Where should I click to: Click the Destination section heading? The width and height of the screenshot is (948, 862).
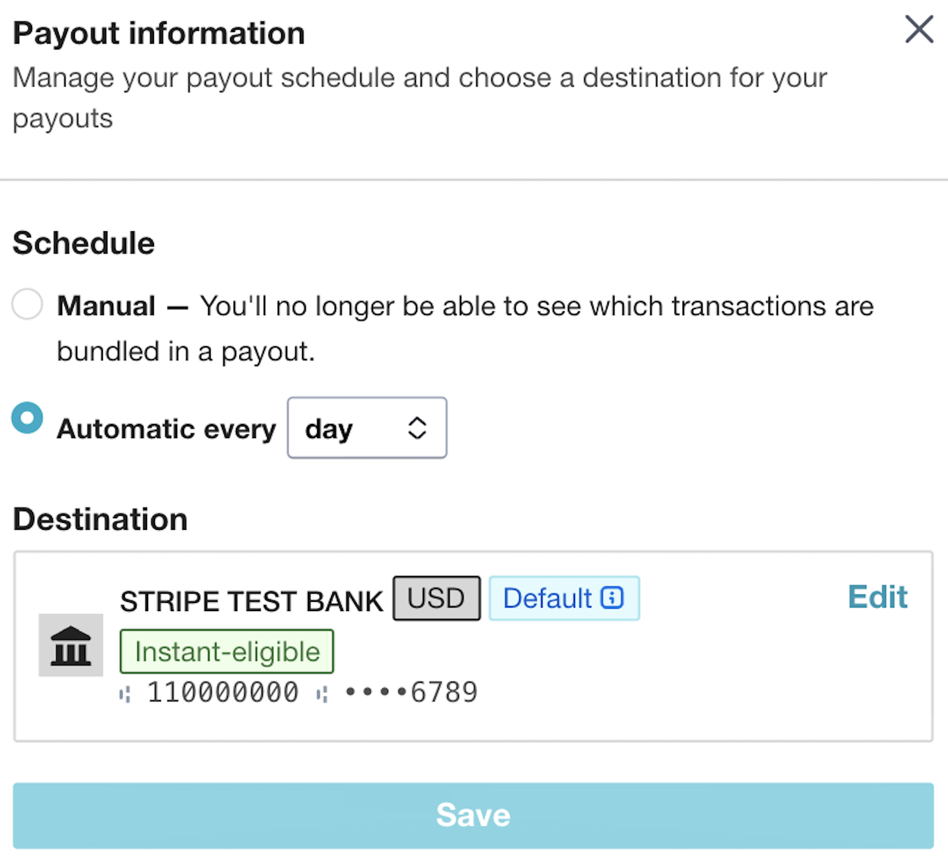[x=100, y=519]
